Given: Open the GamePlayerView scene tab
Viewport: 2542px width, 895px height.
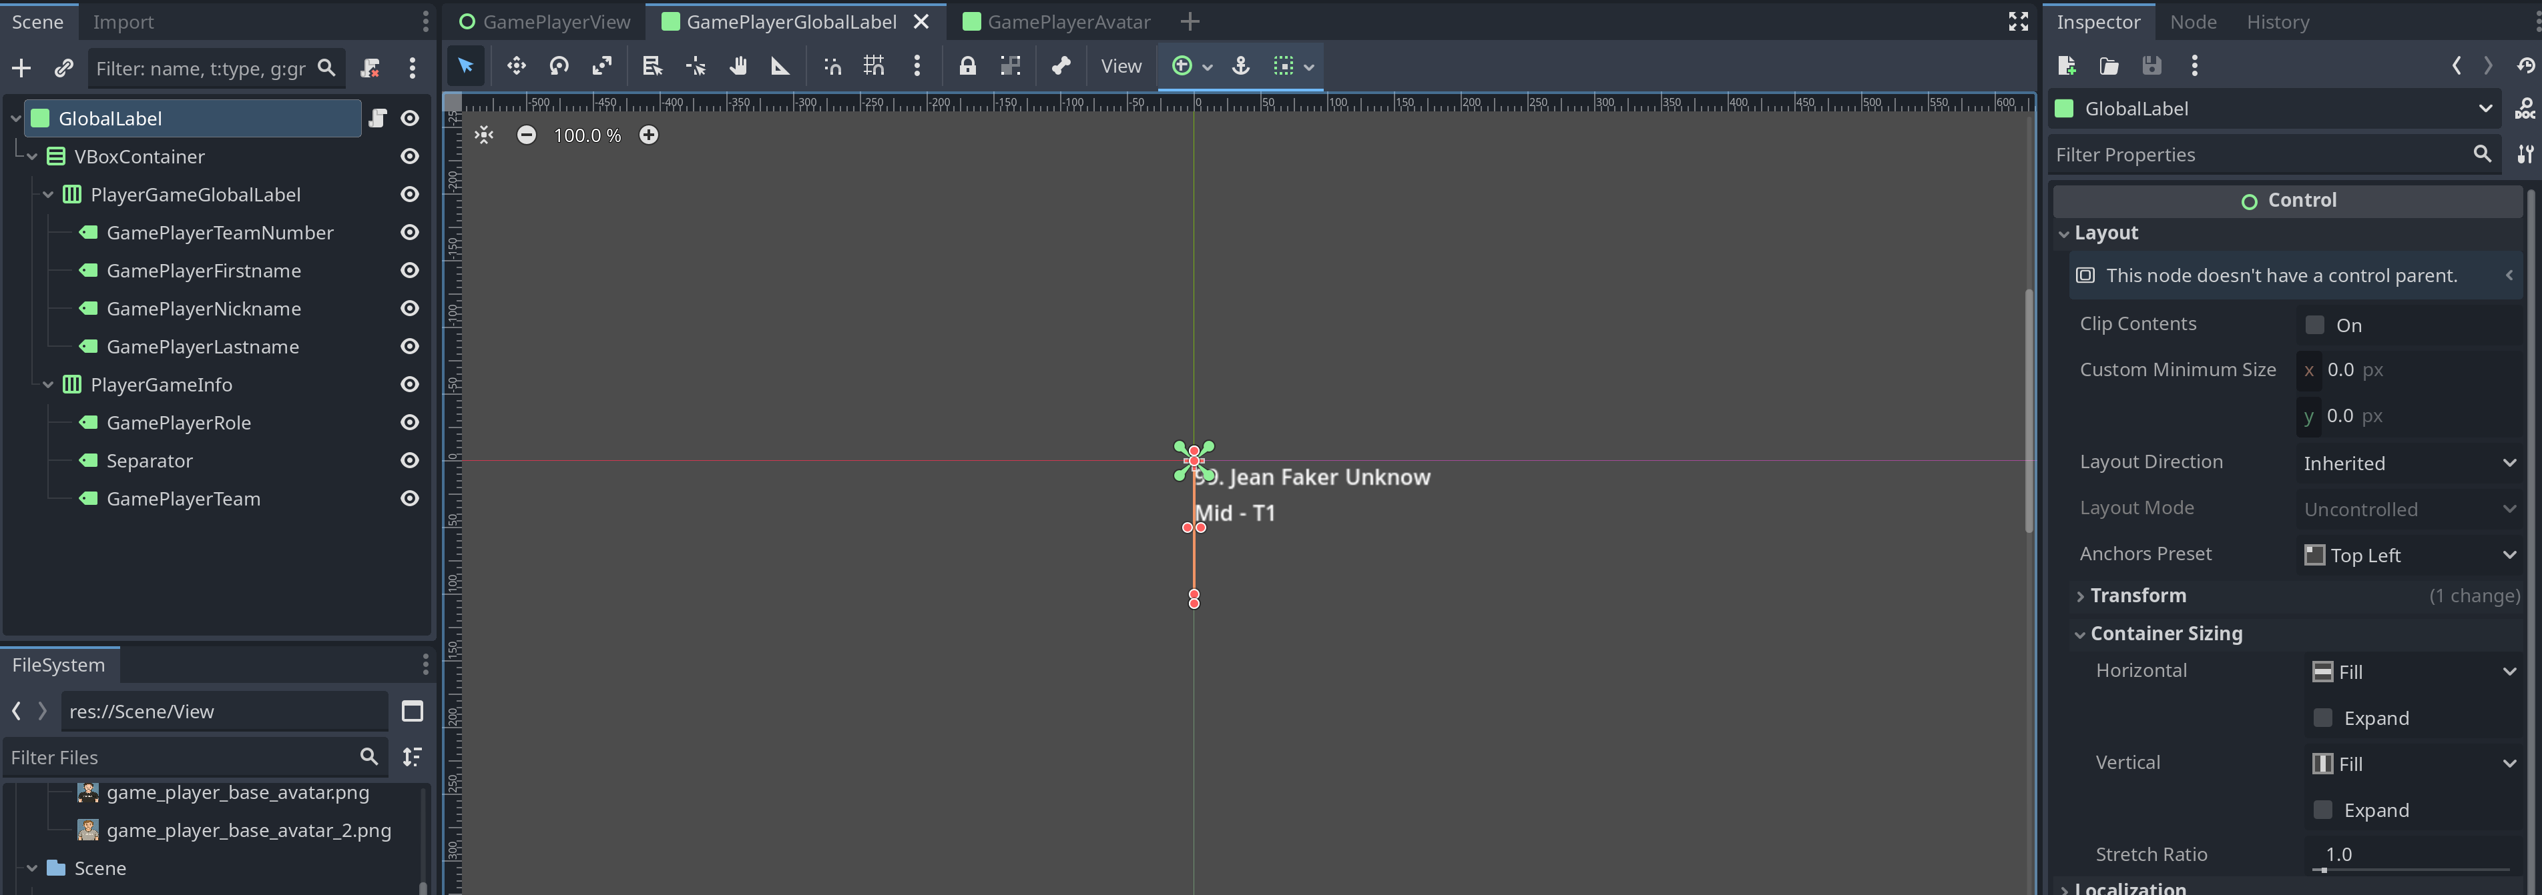Looking at the screenshot, I should pyautogui.click(x=545, y=22).
